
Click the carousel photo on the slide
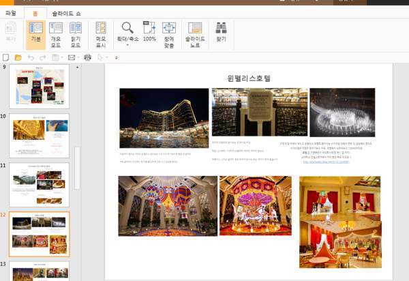tap(256, 205)
